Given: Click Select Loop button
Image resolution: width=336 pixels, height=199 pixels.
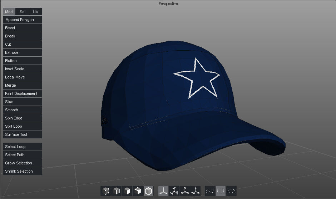Looking at the screenshot, I should (23, 147).
